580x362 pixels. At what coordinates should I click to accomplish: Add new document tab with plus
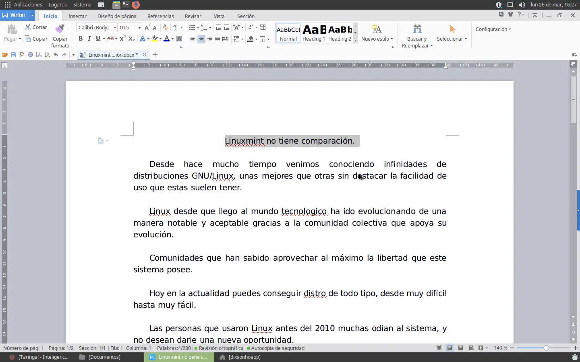[x=155, y=55]
